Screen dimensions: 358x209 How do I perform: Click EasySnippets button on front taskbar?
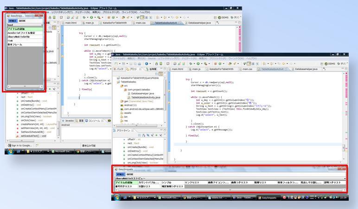[268, 197]
